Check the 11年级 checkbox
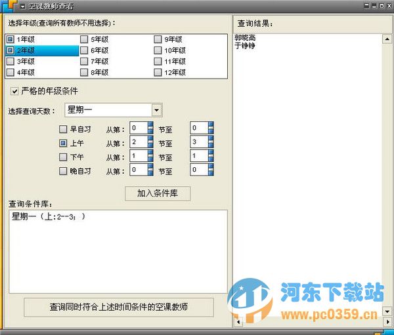The height and width of the screenshot is (335, 394). tap(158, 61)
